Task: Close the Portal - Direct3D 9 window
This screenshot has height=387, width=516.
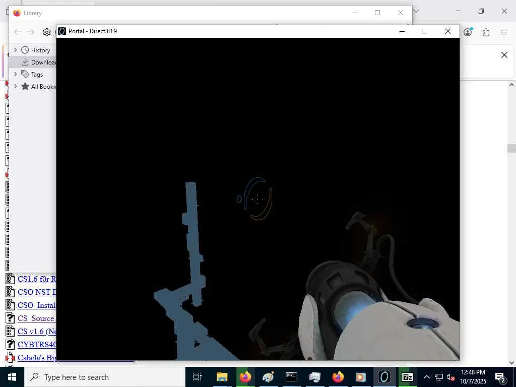Action: pyautogui.click(x=448, y=31)
